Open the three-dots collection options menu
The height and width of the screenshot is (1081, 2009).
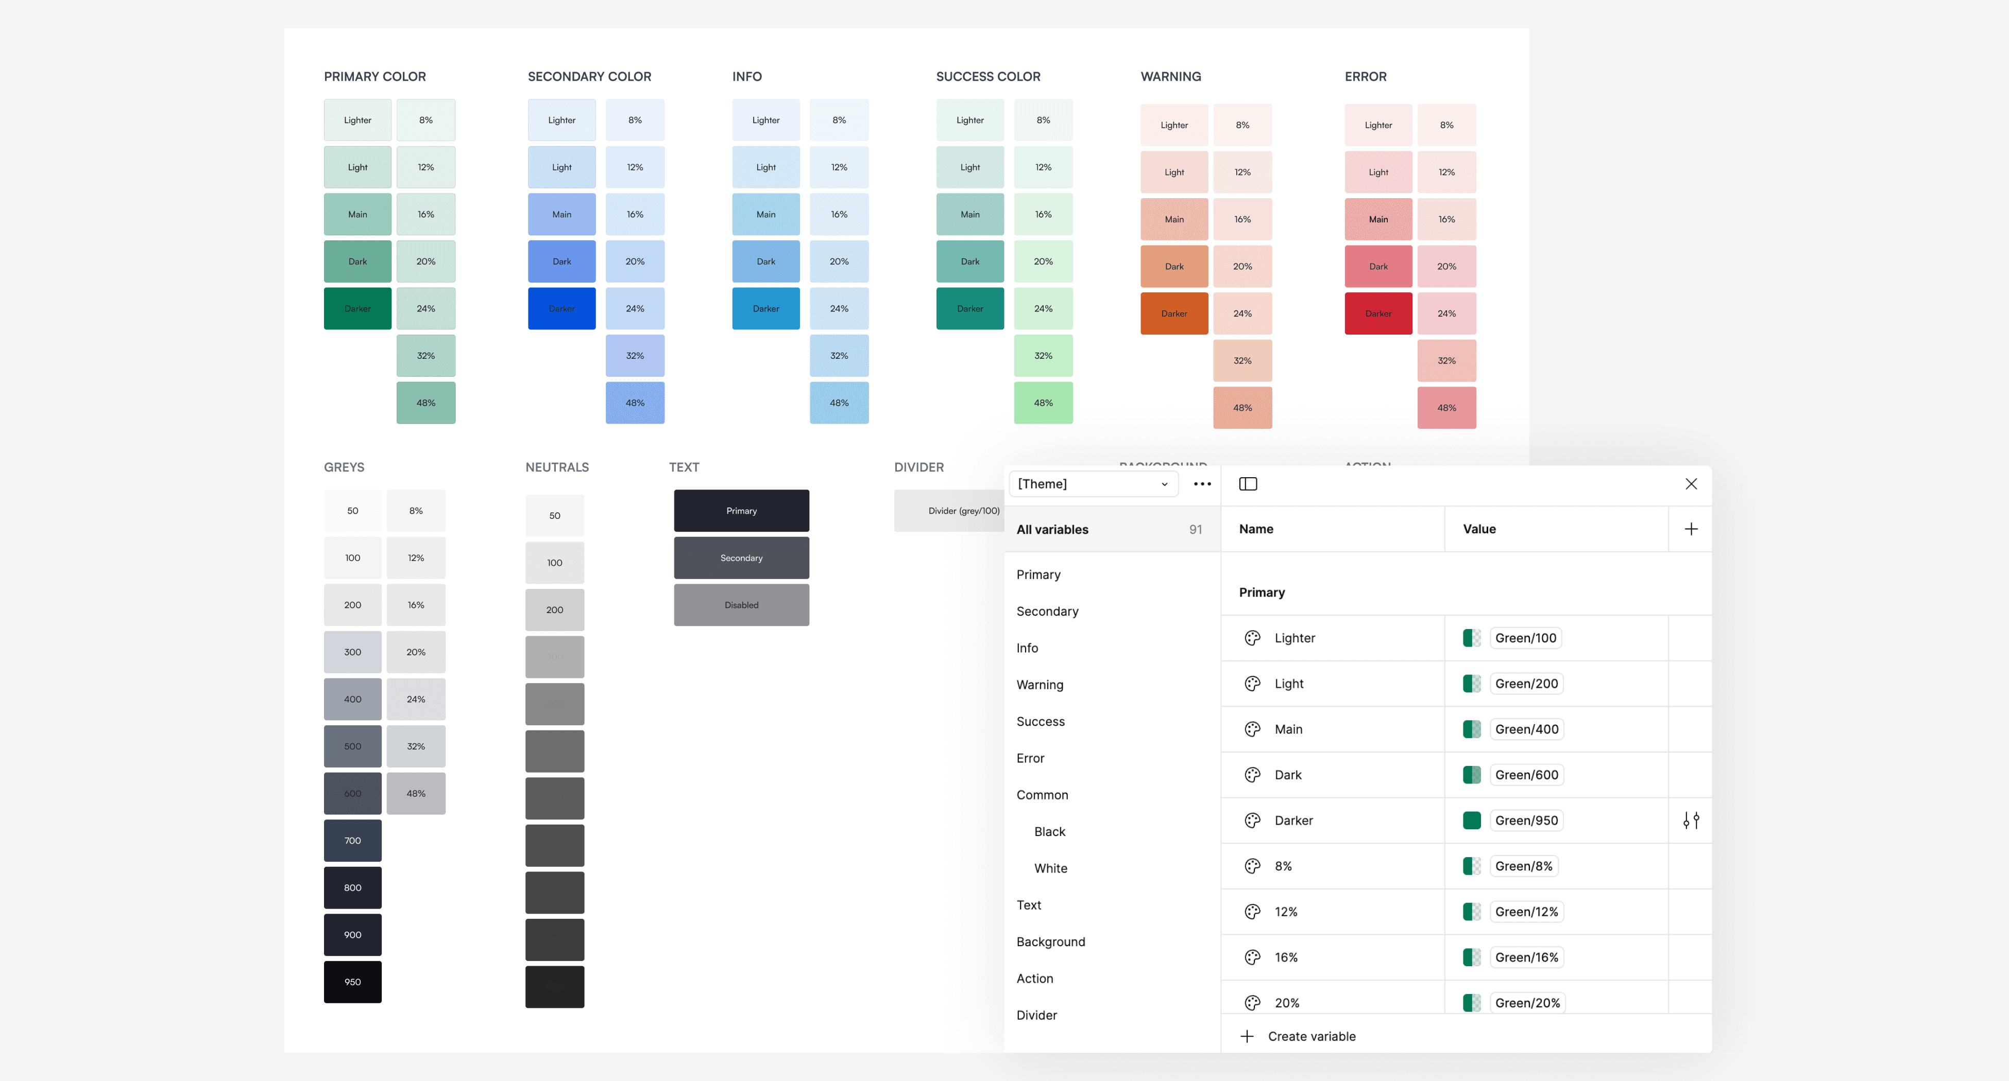[1202, 484]
